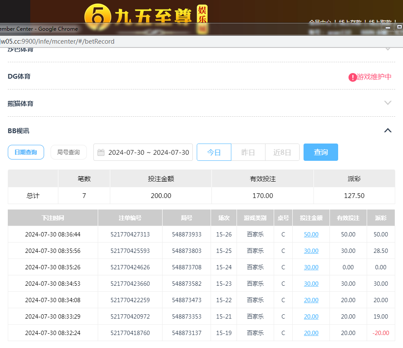The width and height of the screenshot is (403, 348).
Task: Select the 昨日 date tab
Action: [x=248, y=152]
